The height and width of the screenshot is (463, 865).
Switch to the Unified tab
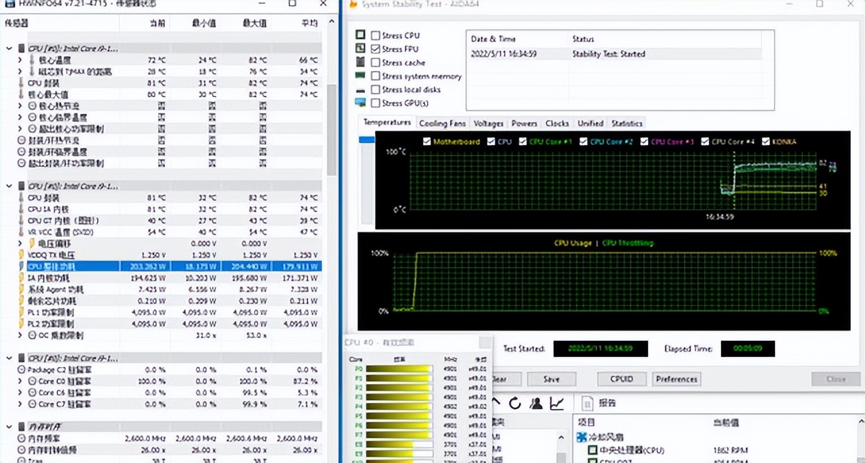tap(590, 124)
